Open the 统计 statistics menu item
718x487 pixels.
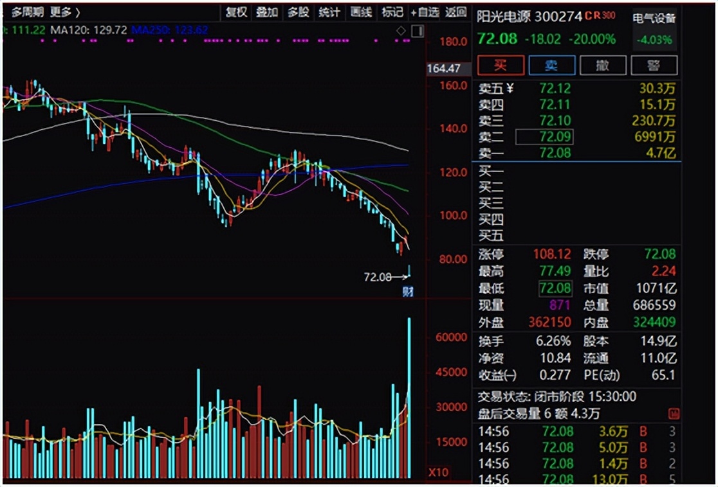point(329,12)
